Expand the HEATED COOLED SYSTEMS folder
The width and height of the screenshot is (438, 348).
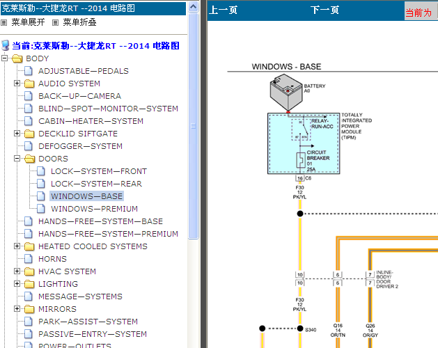click(17, 246)
